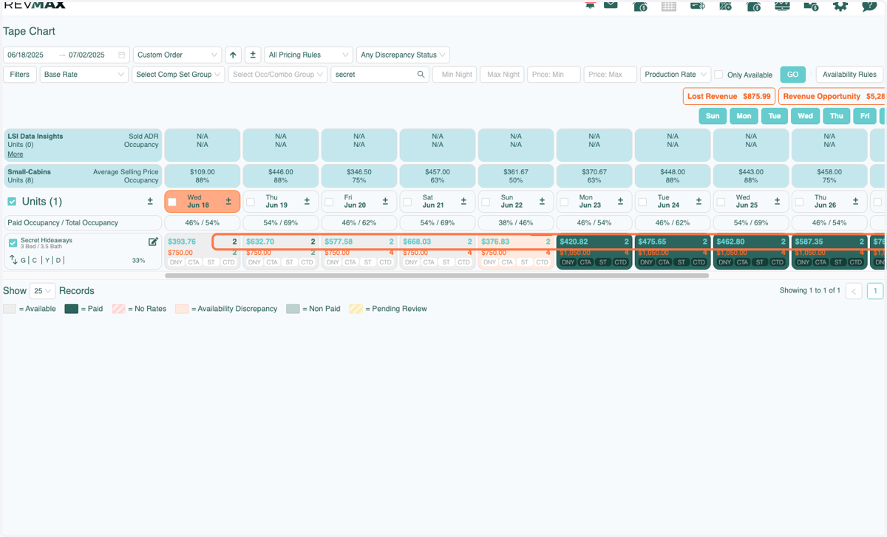Open the percent tag discount icon
Image resolution: width=887 pixels, height=537 pixels.
point(725,6)
